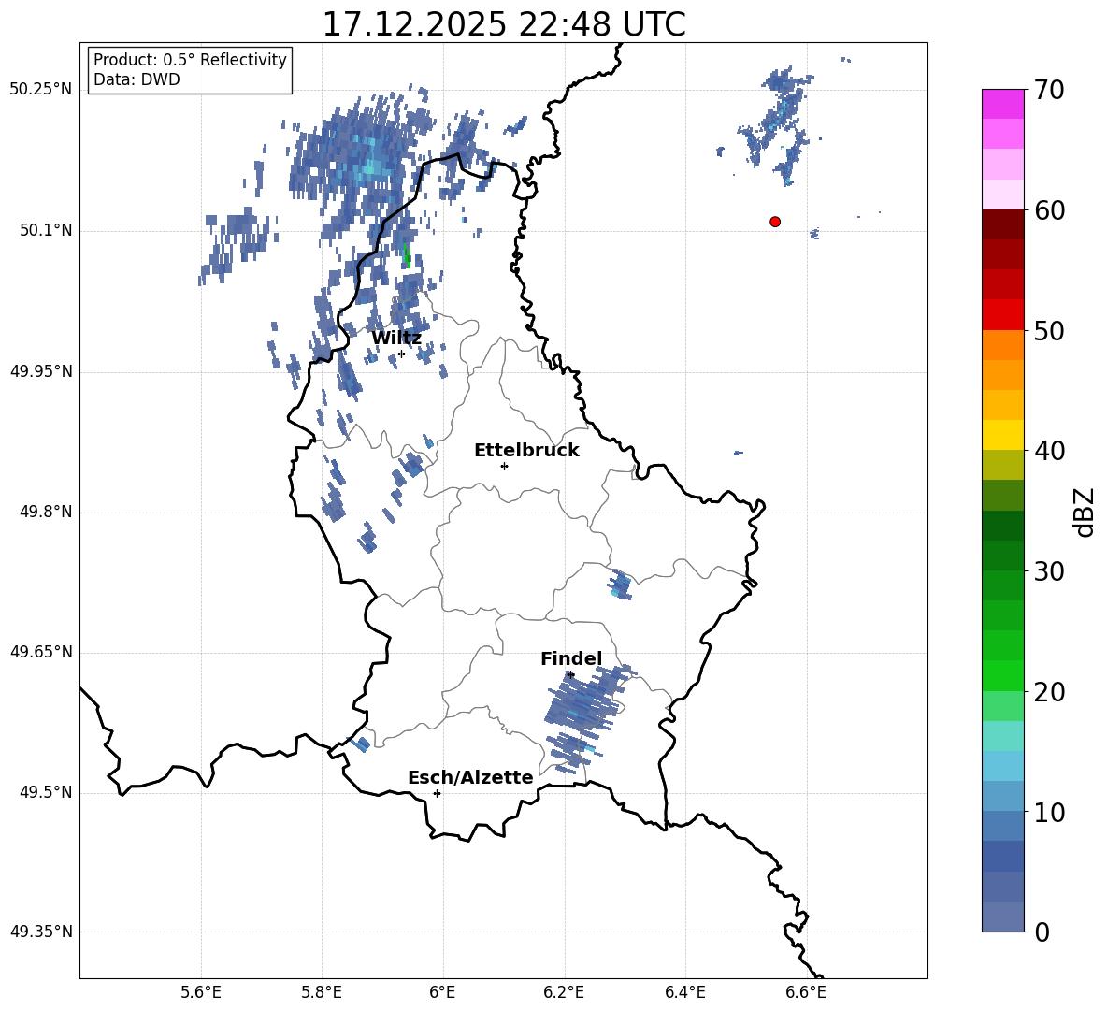Click colorbar tick label 40
This screenshot has width=1107, height=1011.
(1049, 451)
